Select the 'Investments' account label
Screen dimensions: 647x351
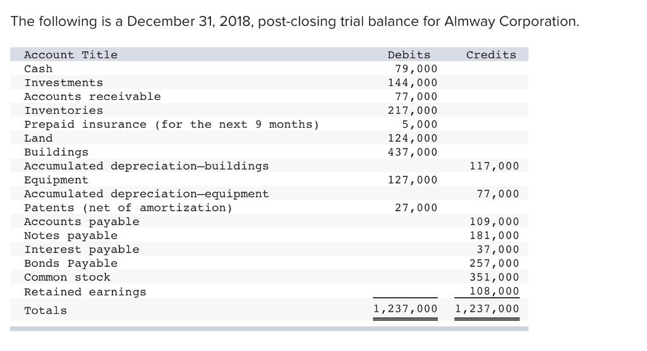(64, 83)
